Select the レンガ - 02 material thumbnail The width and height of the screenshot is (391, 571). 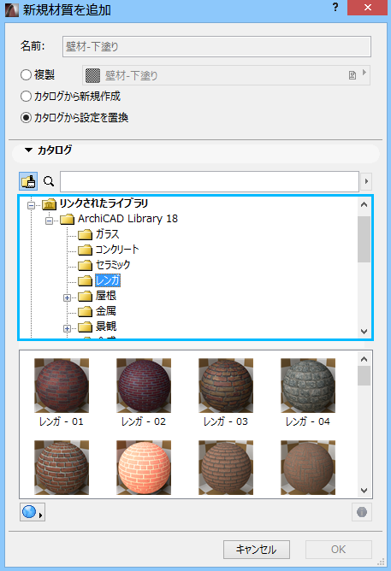tap(144, 386)
